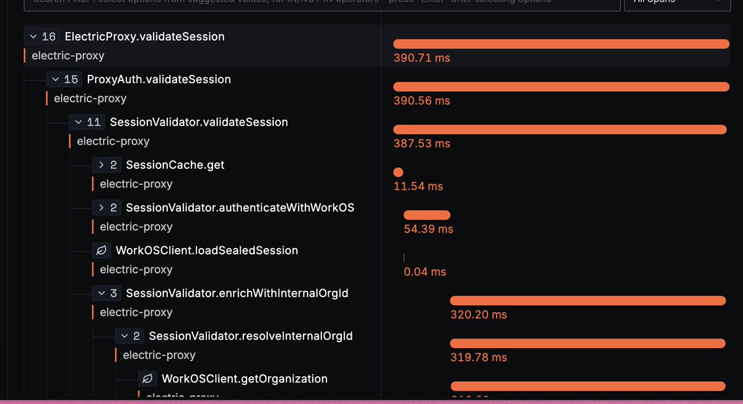The width and height of the screenshot is (743, 404).
Task: Click leaf icon beside WorkOSClient.getOrganization
Action: point(147,379)
